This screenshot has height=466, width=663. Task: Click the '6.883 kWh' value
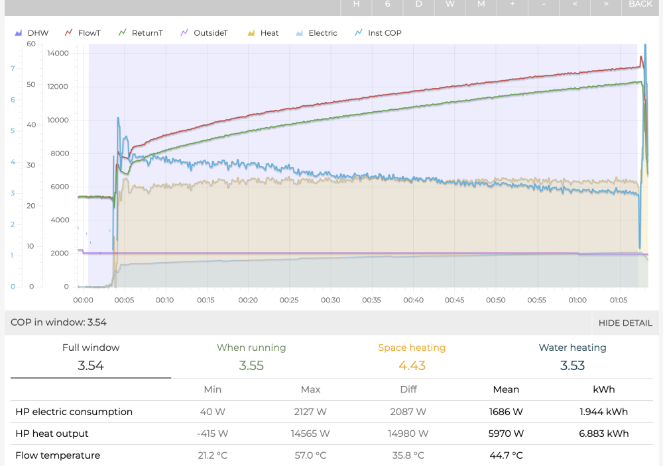click(x=604, y=434)
